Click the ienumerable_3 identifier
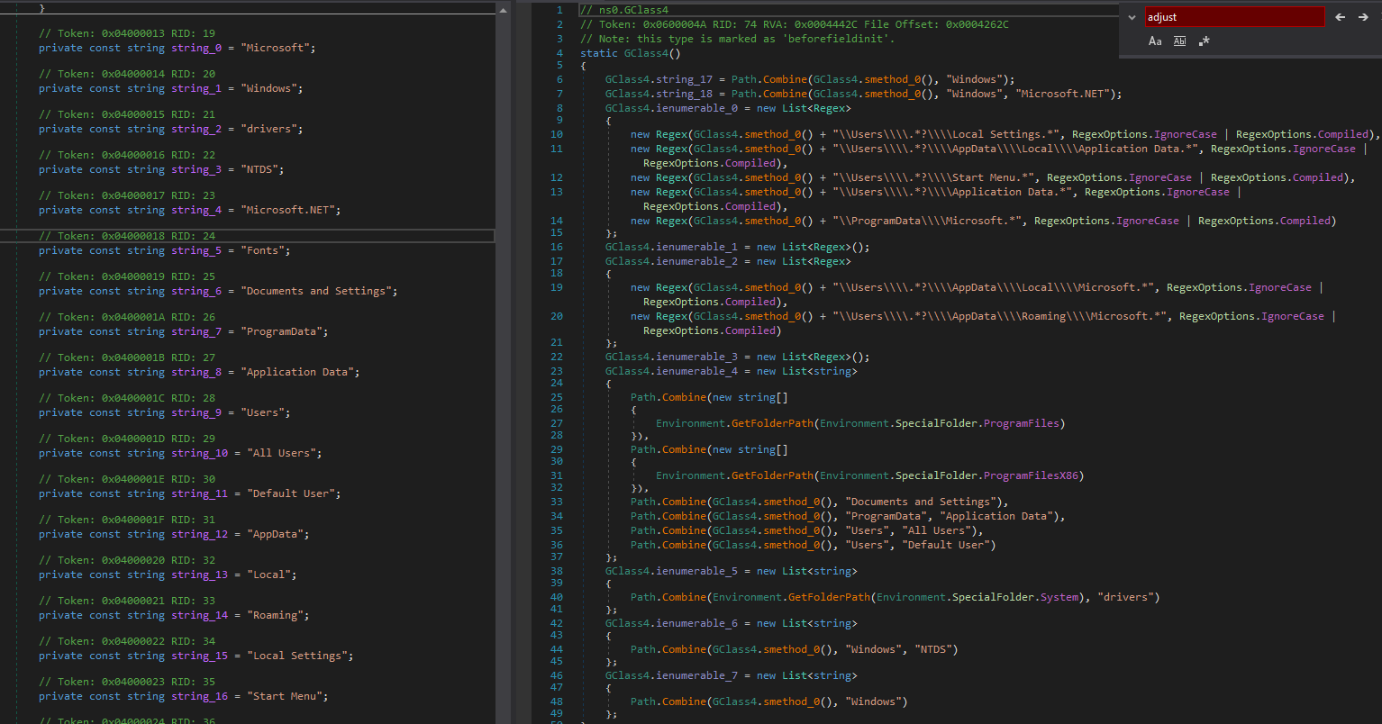 pyautogui.click(x=696, y=357)
